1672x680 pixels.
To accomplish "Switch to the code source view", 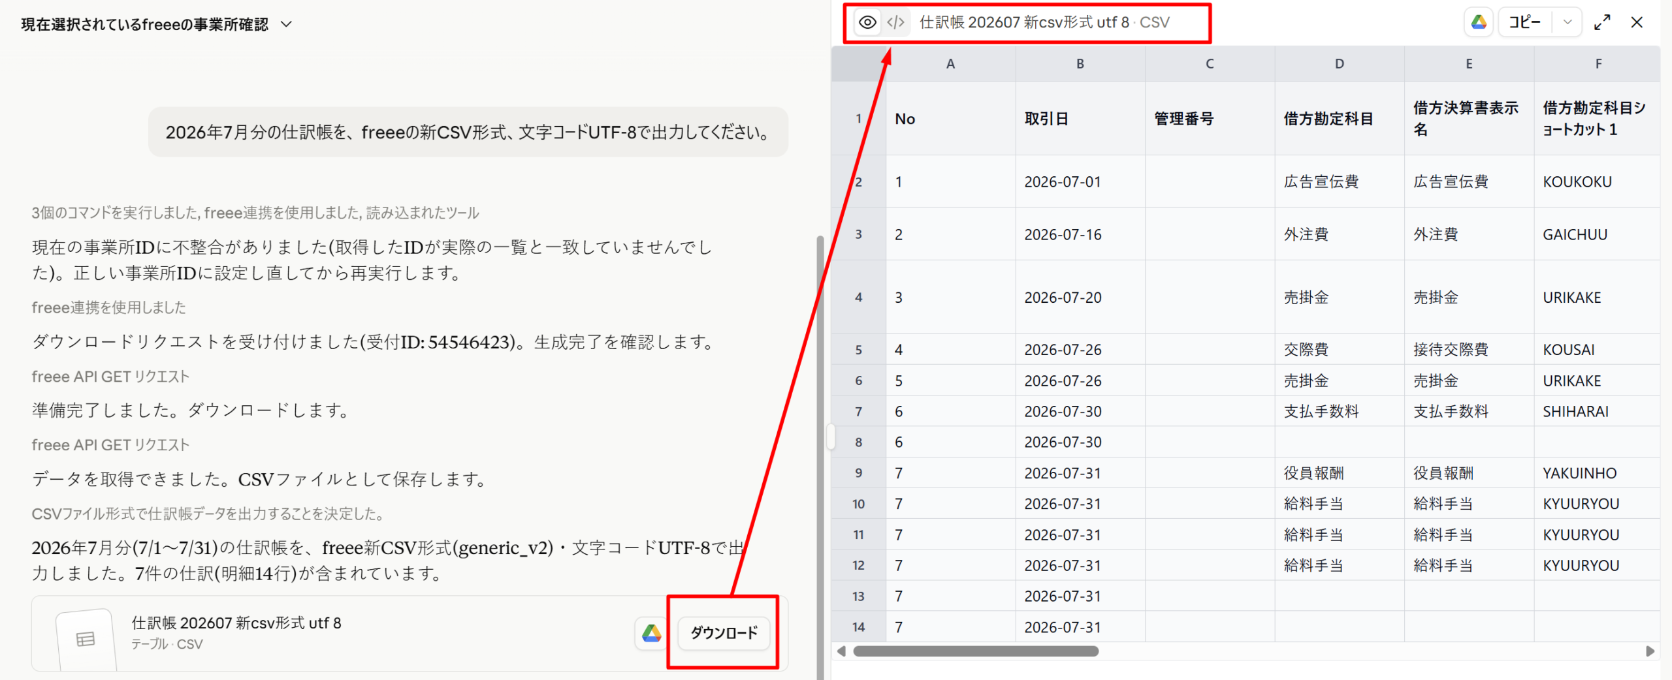I will (895, 23).
